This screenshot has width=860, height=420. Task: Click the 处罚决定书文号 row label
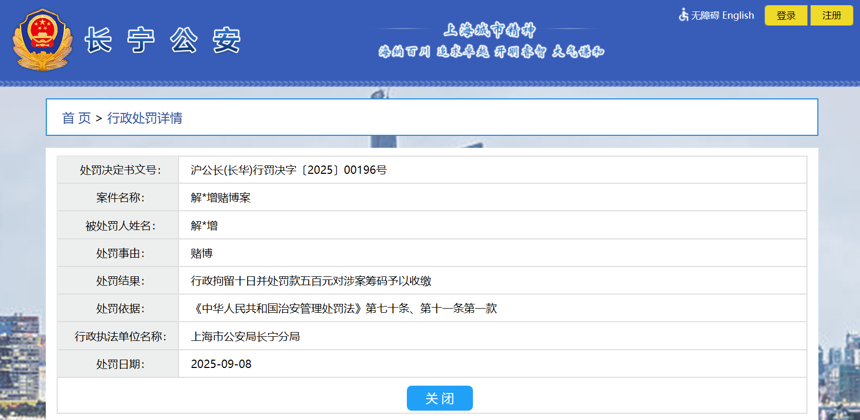coord(120,170)
